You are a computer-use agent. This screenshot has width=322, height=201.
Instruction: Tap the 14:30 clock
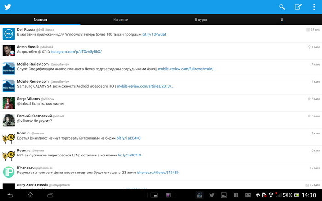(x=309, y=195)
